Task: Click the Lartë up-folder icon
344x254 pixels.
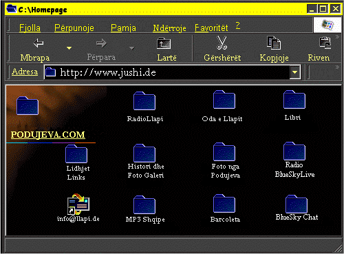Action: click(164, 43)
